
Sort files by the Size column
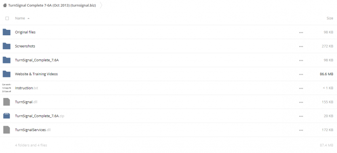point(330,18)
